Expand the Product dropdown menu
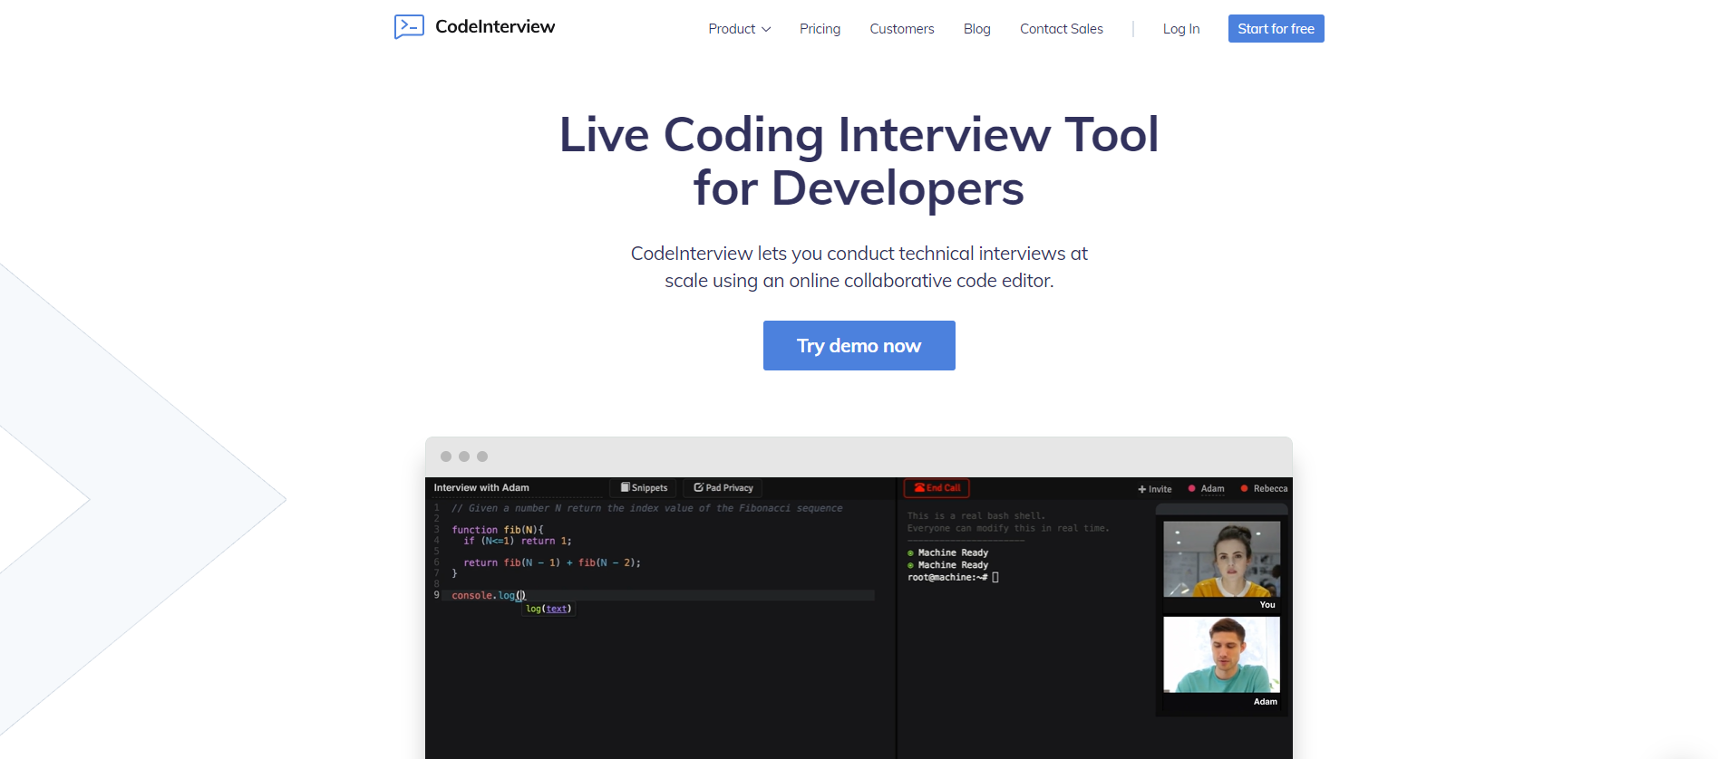Image resolution: width=1718 pixels, height=759 pixels. pos(739,29)
